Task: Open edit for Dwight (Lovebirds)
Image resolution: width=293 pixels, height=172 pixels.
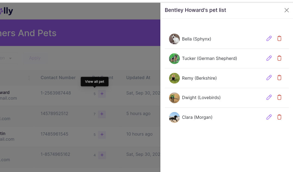Action: [x=269, y=97]
